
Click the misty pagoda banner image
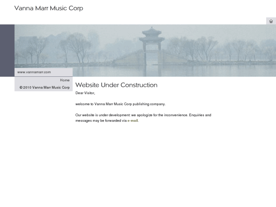coord(145,51)
